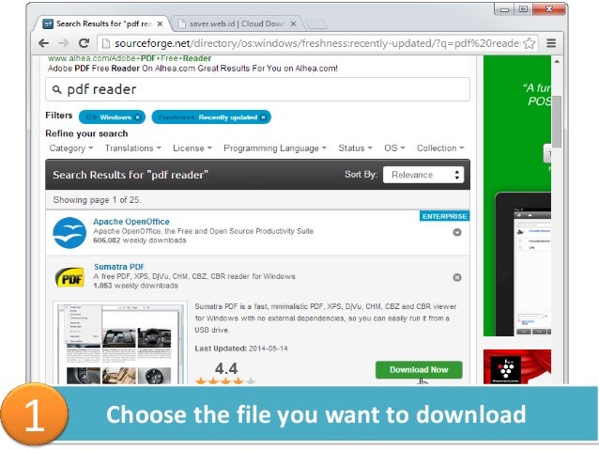Click the pdf reader search field
The image size is (599, 450).
[257, 89]
